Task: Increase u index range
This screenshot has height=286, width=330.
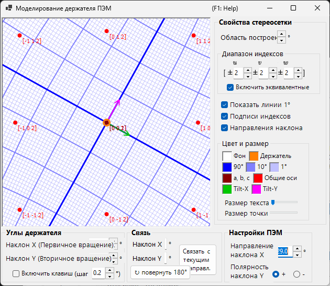Action: coord(248,70)
